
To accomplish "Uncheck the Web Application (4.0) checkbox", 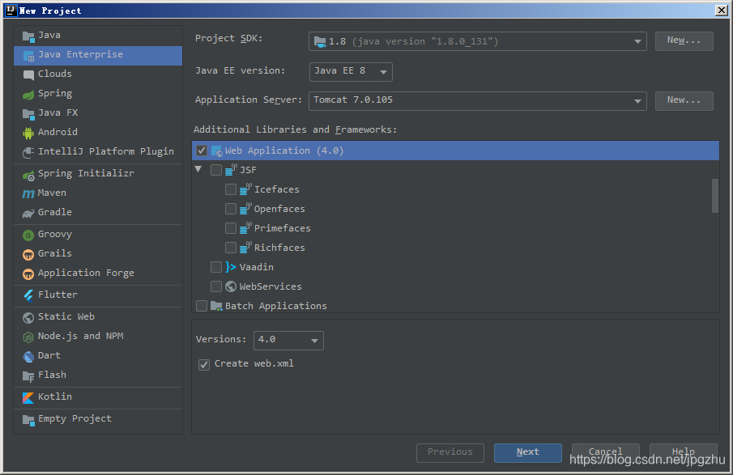I will pos(202,151).
